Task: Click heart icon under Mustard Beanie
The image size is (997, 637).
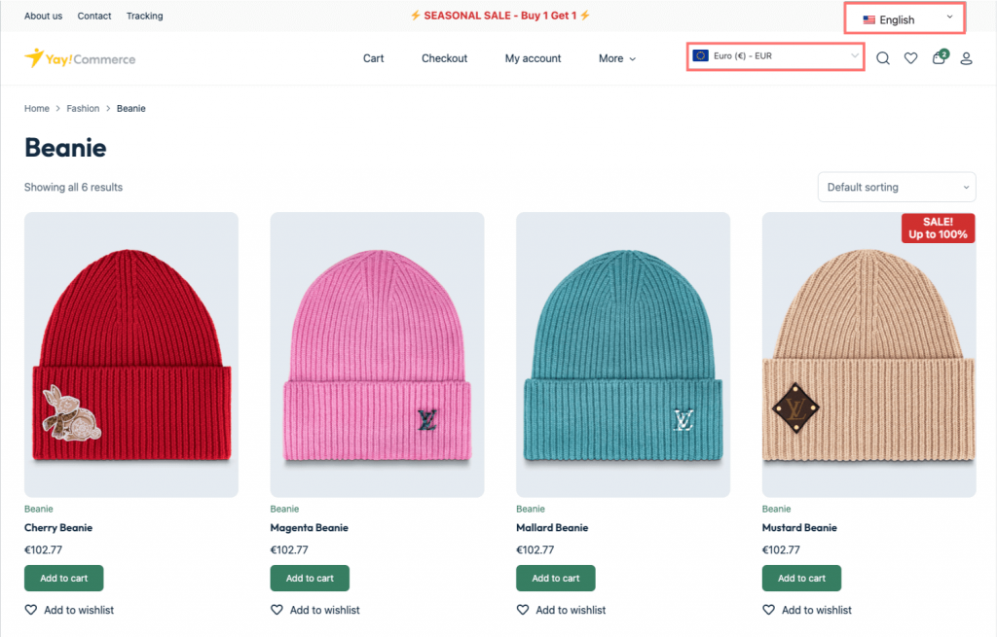Action: [769, 610]
